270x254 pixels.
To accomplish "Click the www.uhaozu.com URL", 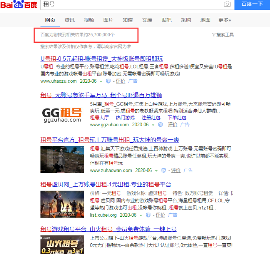I will coord(59,81).
